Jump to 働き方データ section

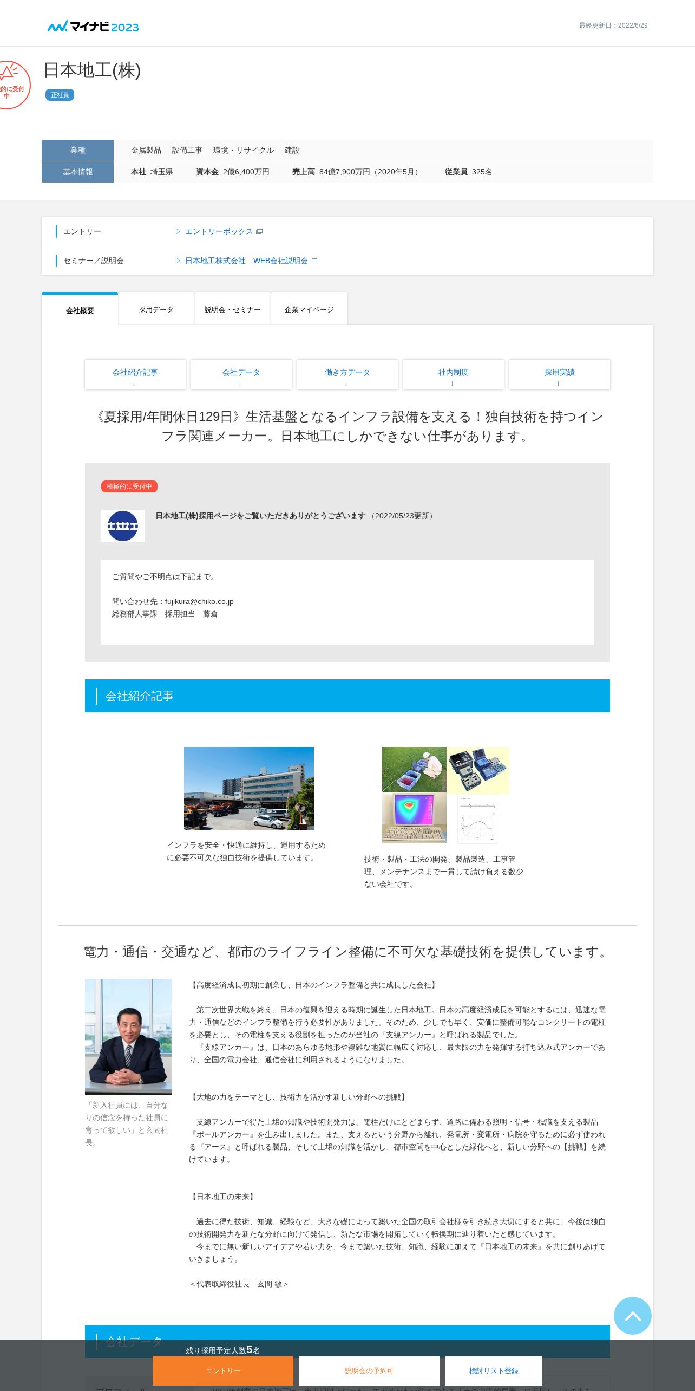pyautogui.click(x=347, y=374)
